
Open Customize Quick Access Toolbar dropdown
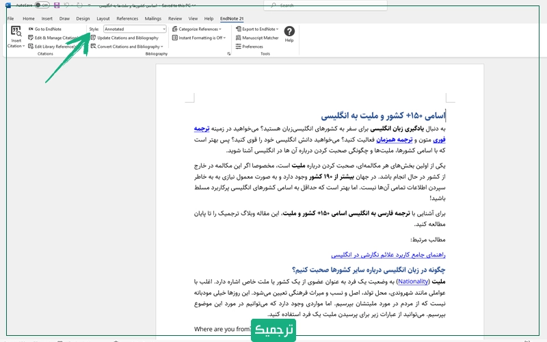(90, 5)
